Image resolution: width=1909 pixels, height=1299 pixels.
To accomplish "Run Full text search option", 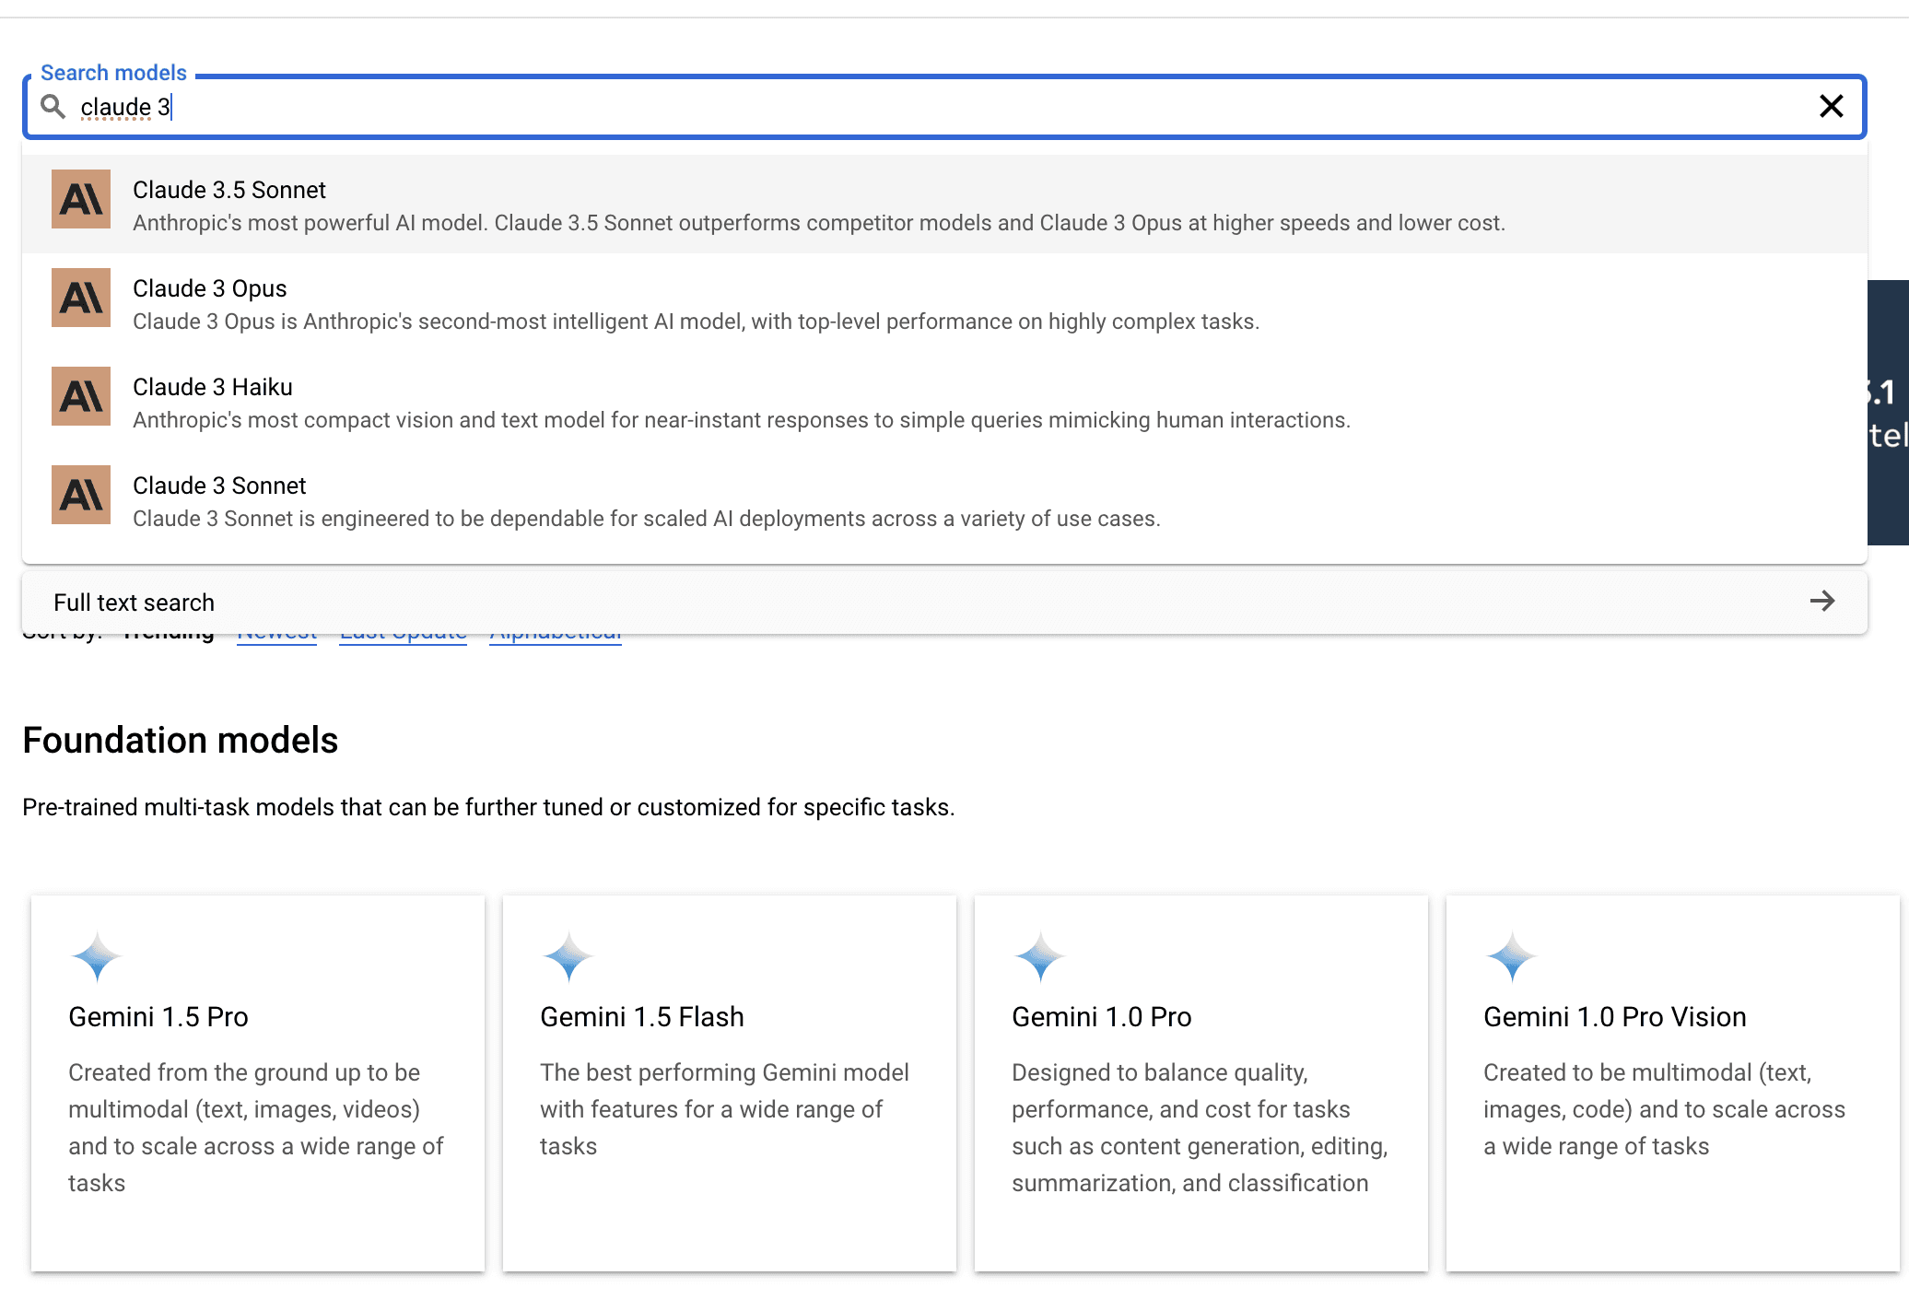I will point(944,603).
